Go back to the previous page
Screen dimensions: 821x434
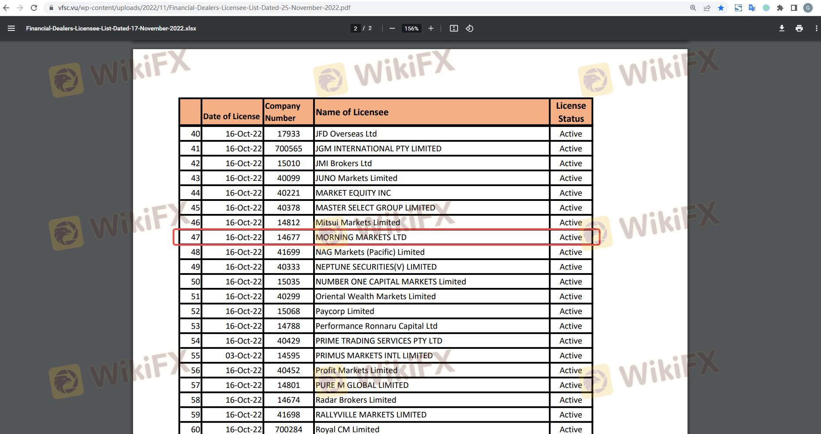pos(6,8)
